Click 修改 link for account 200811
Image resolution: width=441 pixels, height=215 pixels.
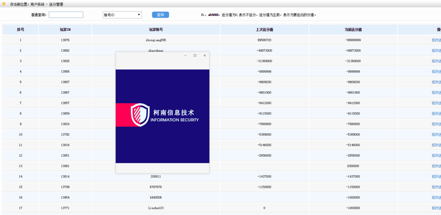click(436, 177)
